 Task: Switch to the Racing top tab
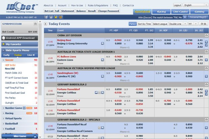coord(161,11)
